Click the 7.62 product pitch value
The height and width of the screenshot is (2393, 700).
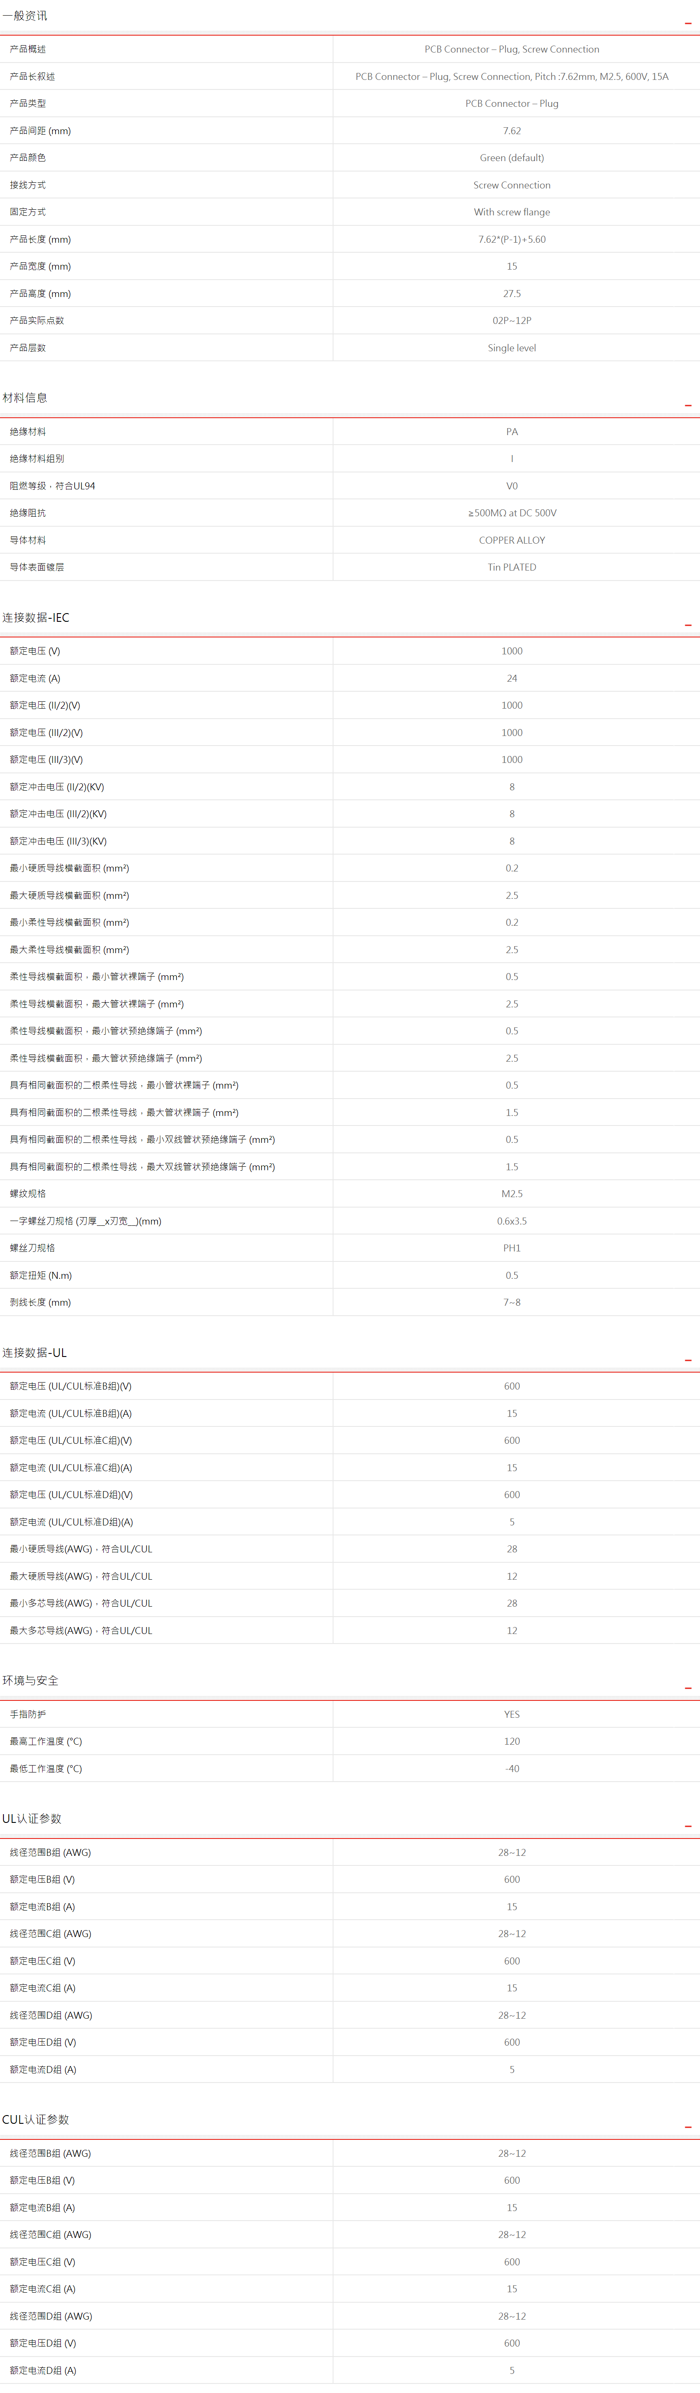coord(511,131)
